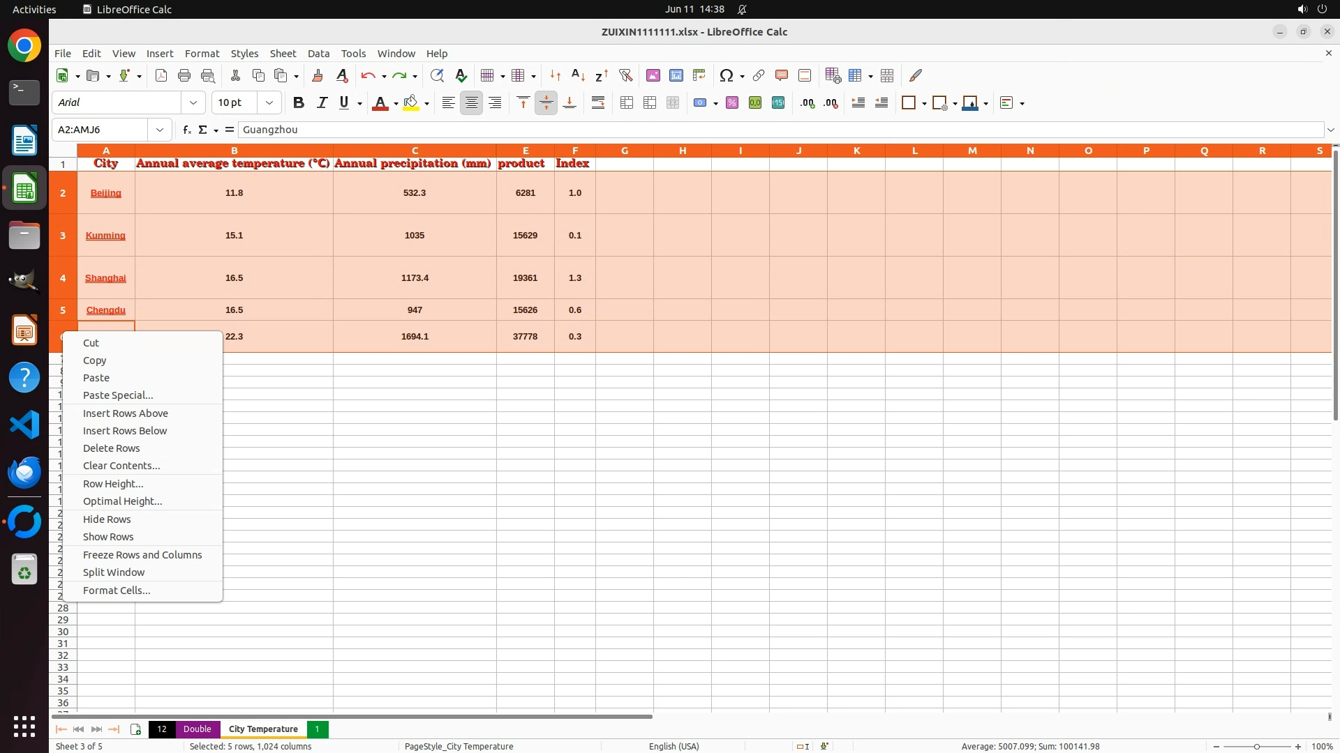Click the Sort Ascending icon
The image size is (1340, 753).
coord(578,75)
